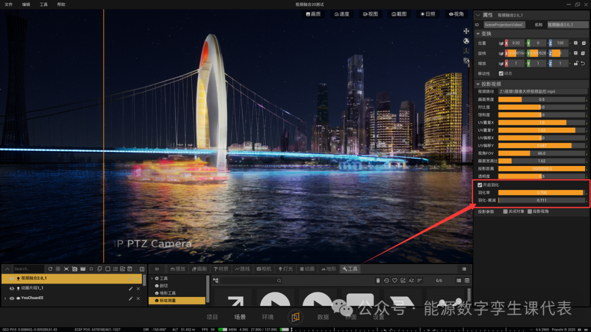Click the globe icon in the viewport
The width and height of the screenshot is (591, 332).
click(x=466, y=41)
